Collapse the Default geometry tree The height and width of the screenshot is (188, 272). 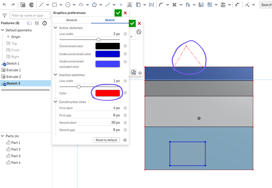tap(2, 30)
